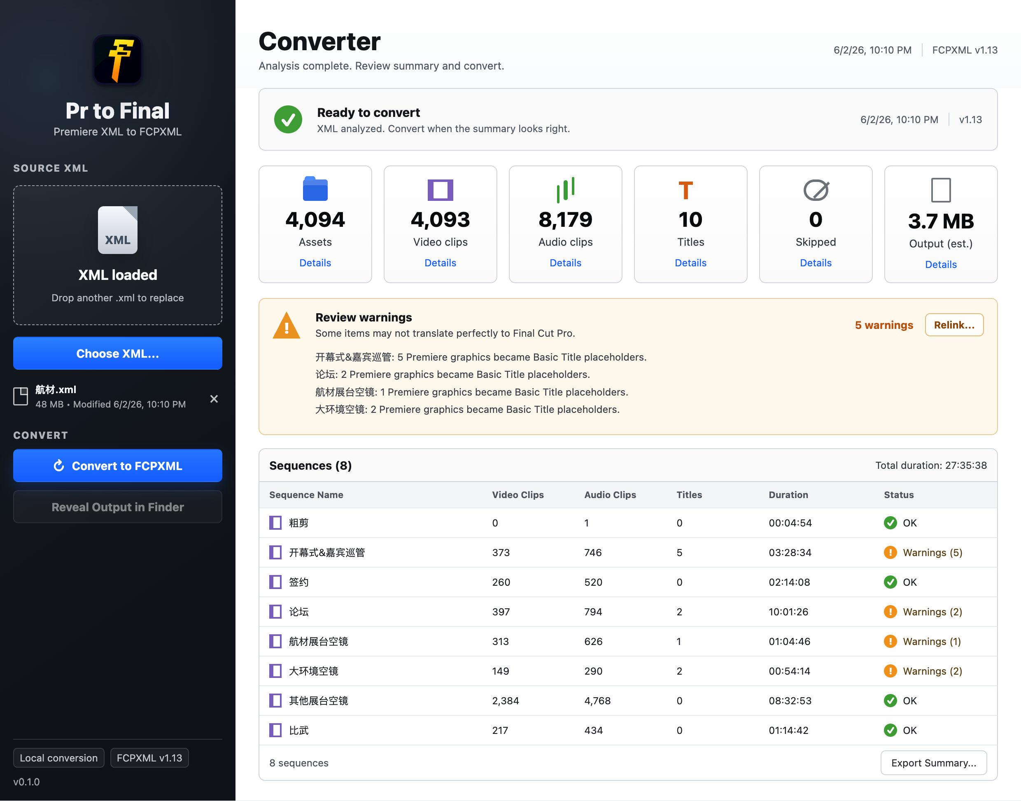Click the green OK status icon for 粗剪
The height and width of the screenshot is (801, 1021).
890,522
